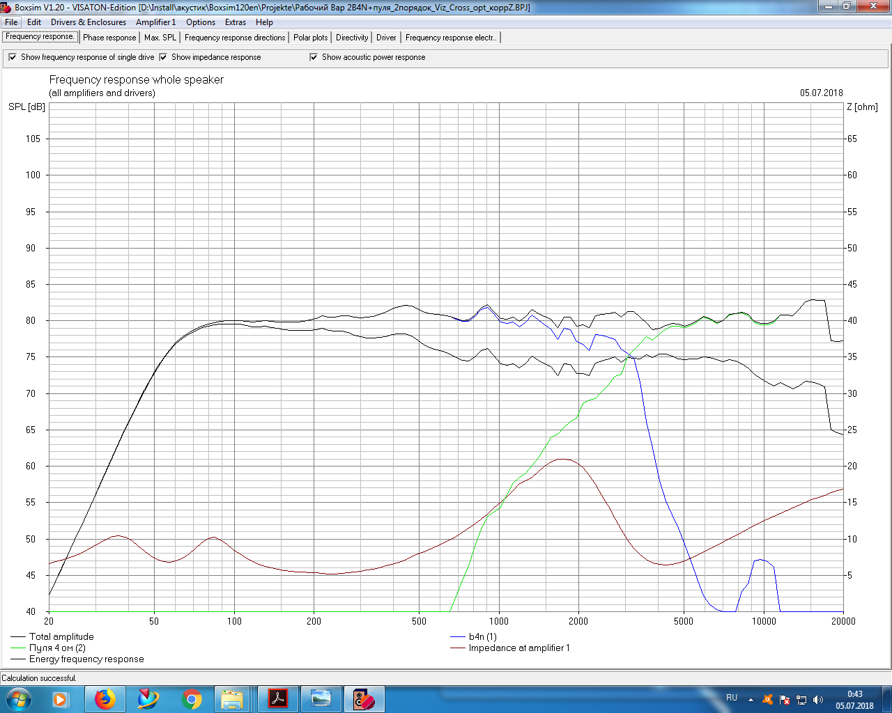892x713 pixels.
Task: Toggle Show impedance response checkbox
Action: (x=163, y=57)
